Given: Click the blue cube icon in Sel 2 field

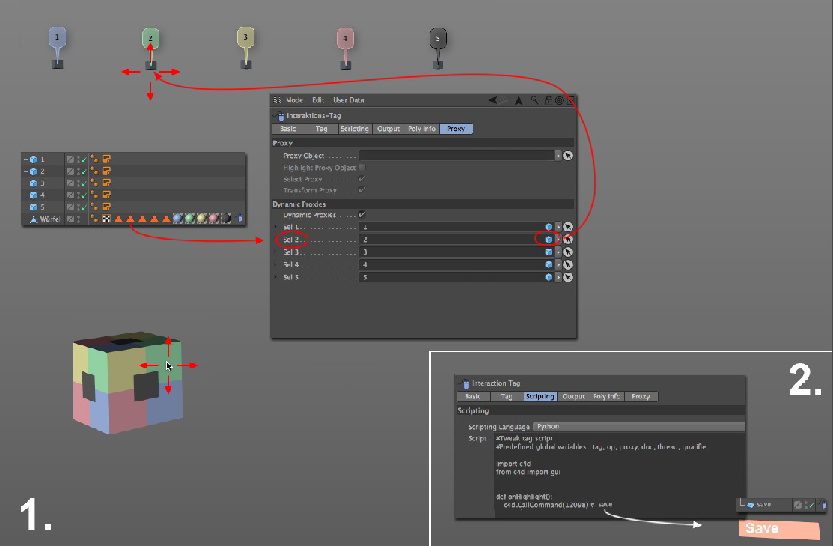Looking at the screenshot, I should (549, 239).
